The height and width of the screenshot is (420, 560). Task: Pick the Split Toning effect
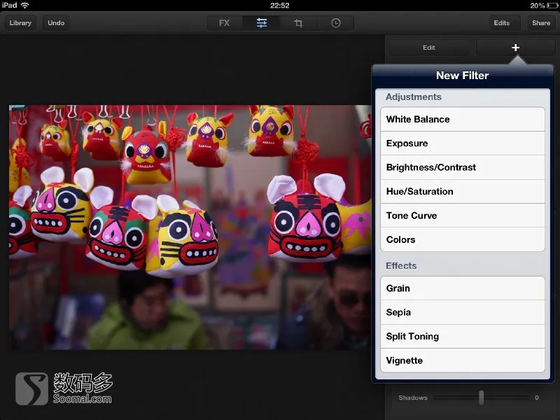click(x=463, y=337)
